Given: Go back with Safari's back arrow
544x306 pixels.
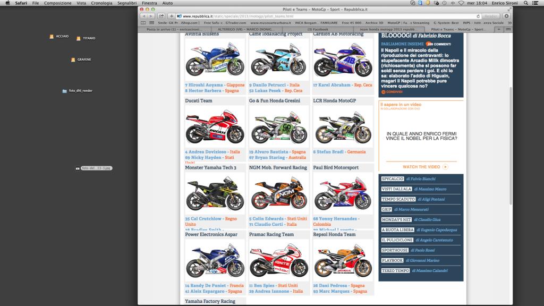Looking at the screenshot, I should (x=143, y=16).
